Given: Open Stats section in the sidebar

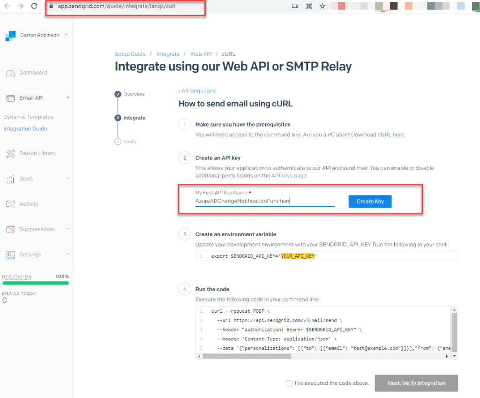Looking at the screenshot, I should click(26, 179).
